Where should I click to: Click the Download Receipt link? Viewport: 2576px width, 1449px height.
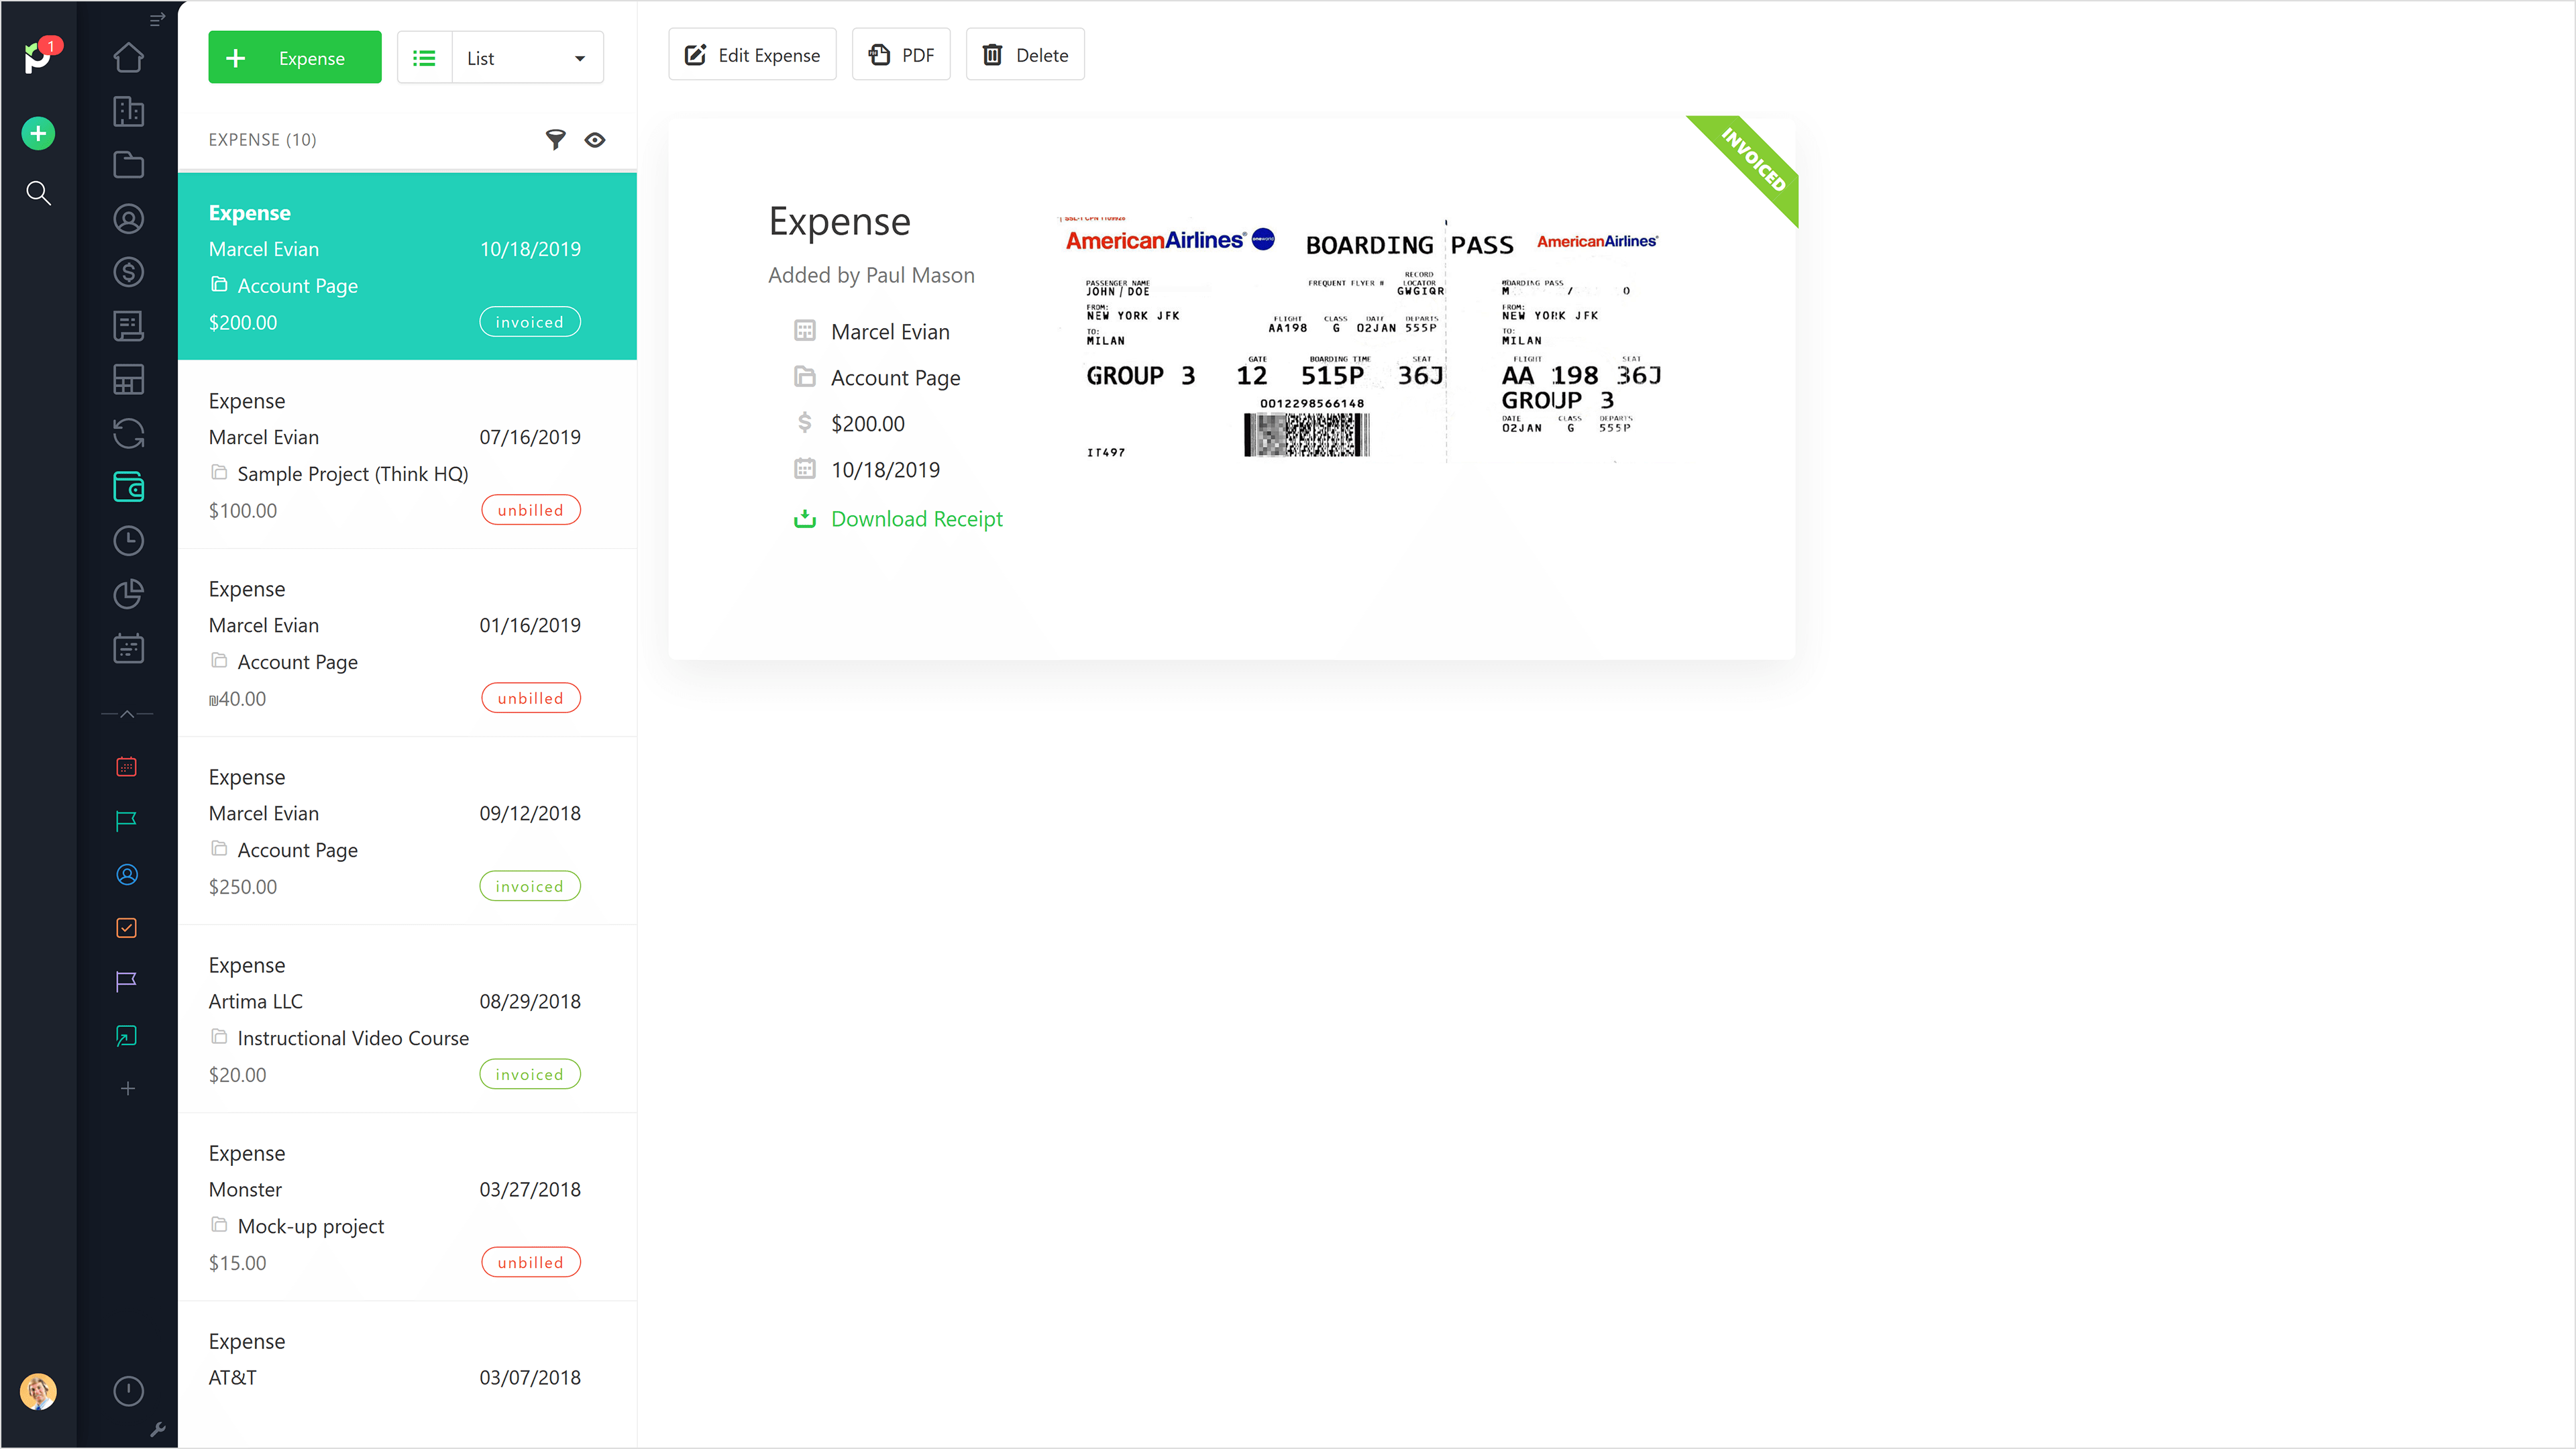click(916, 519)
